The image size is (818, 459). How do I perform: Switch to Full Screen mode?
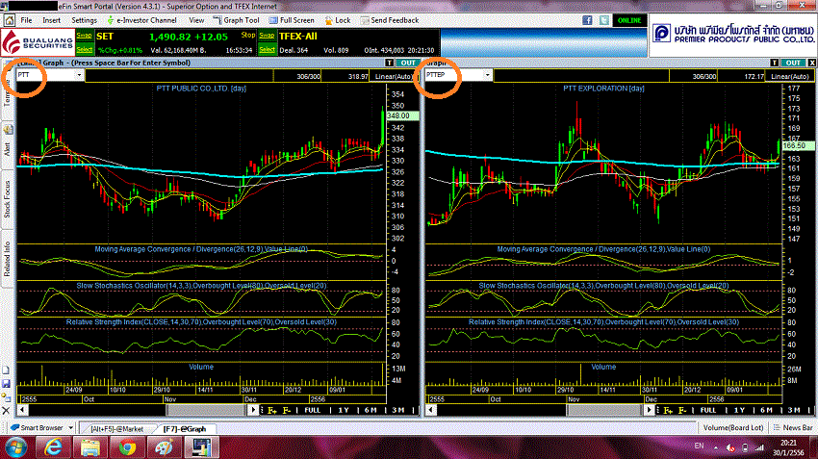click(x=292, y=20)
